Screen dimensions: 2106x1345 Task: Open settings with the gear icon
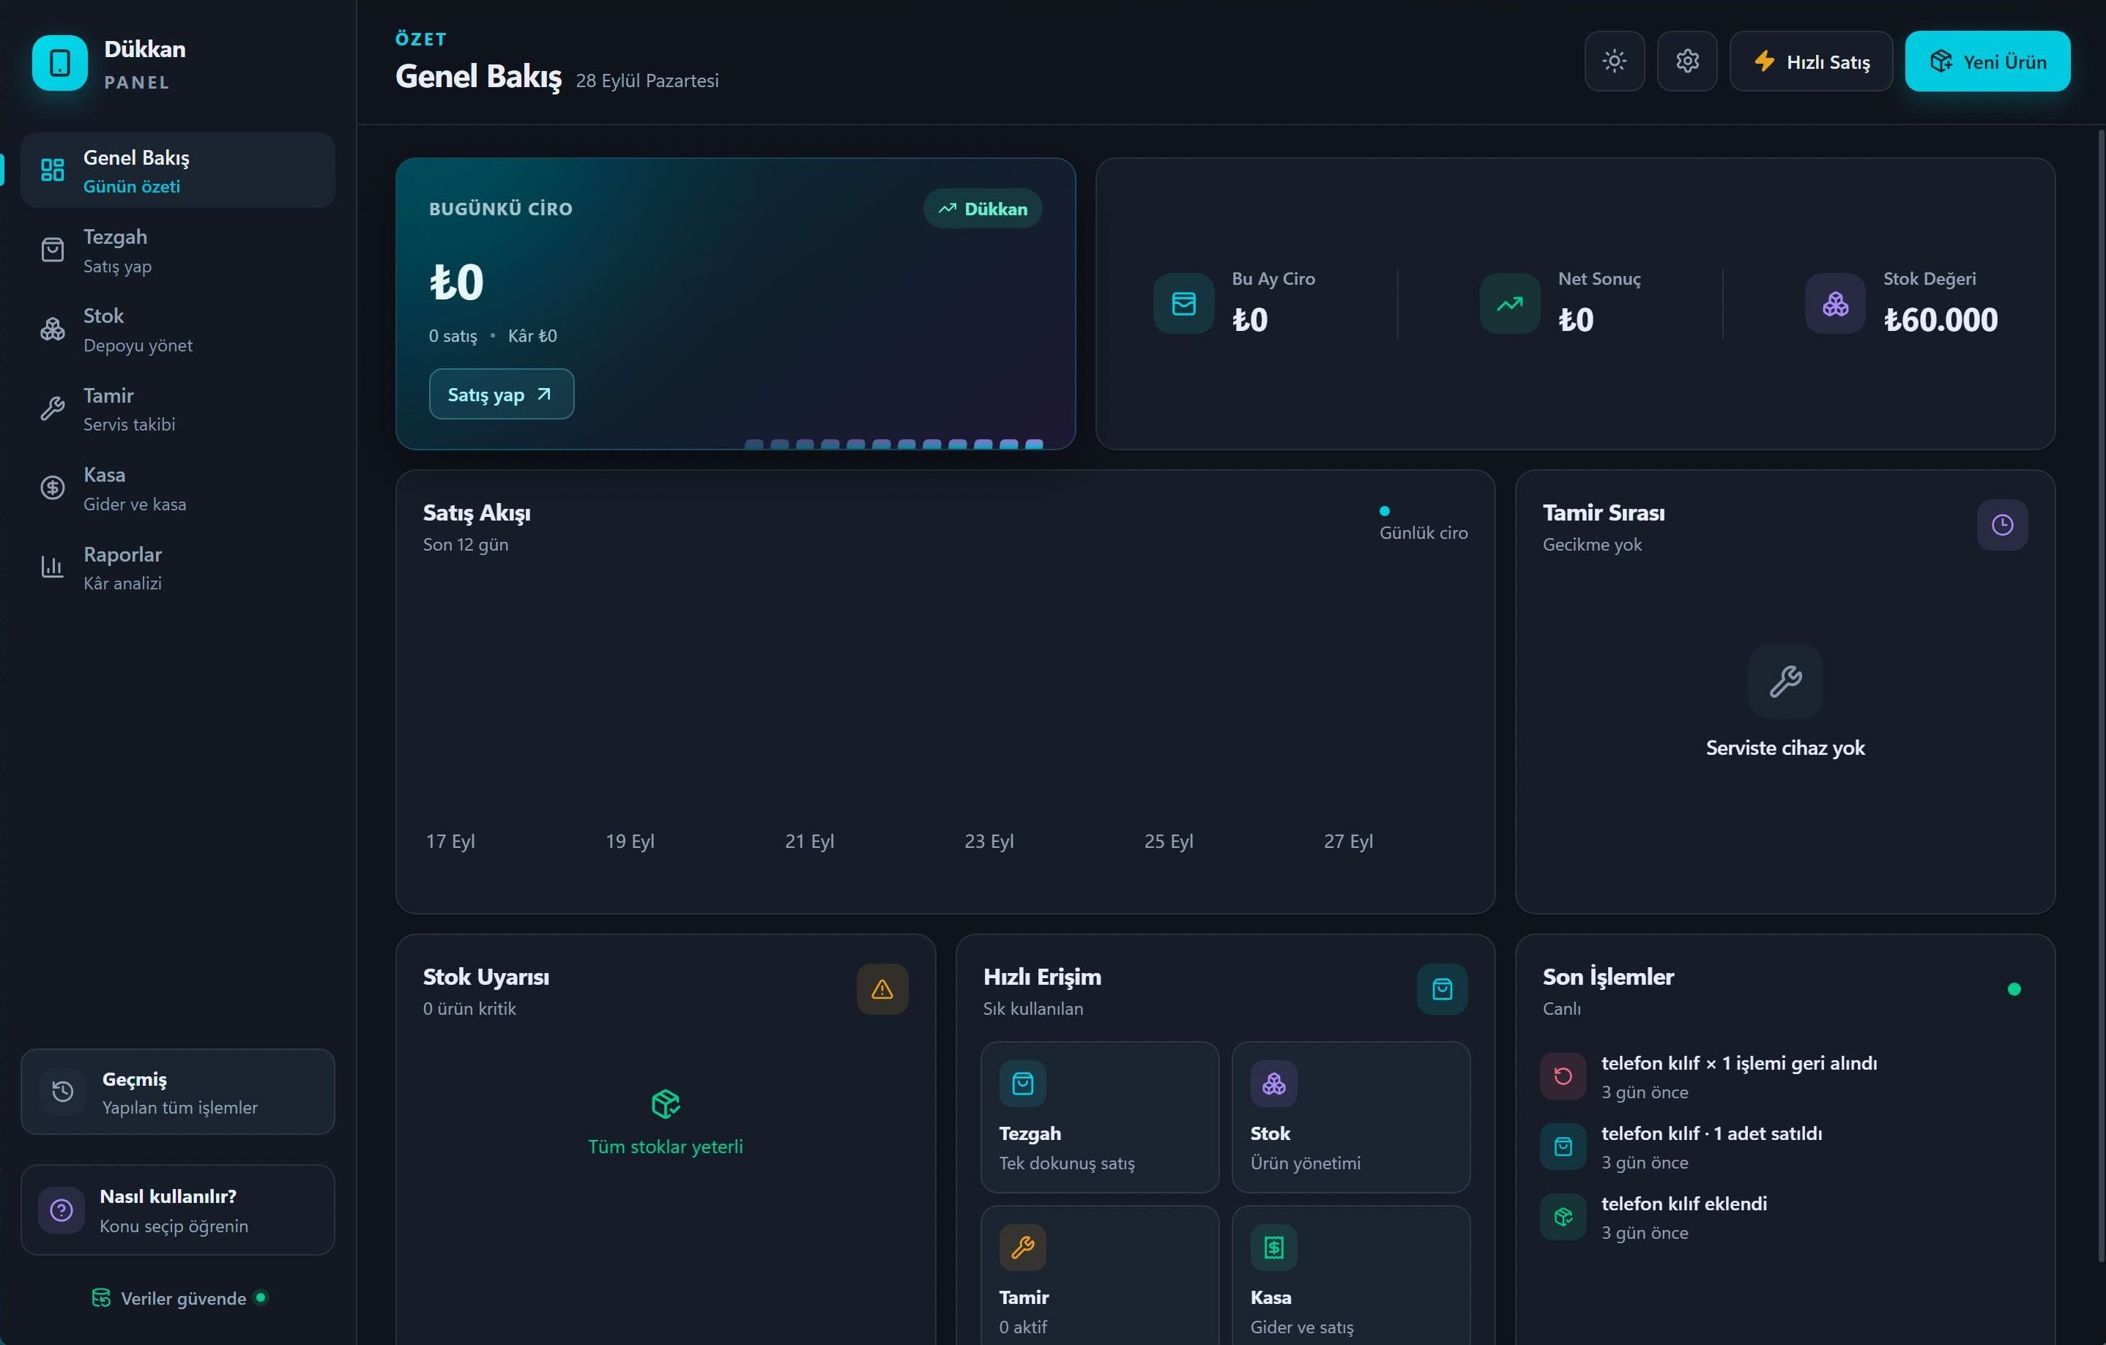pyautogui.click(x=1686, y=62)
